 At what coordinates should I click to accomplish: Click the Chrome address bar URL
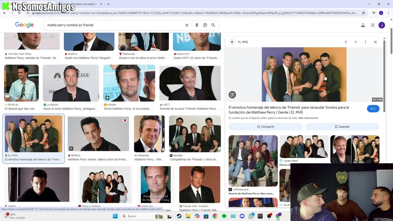point(195,13)
